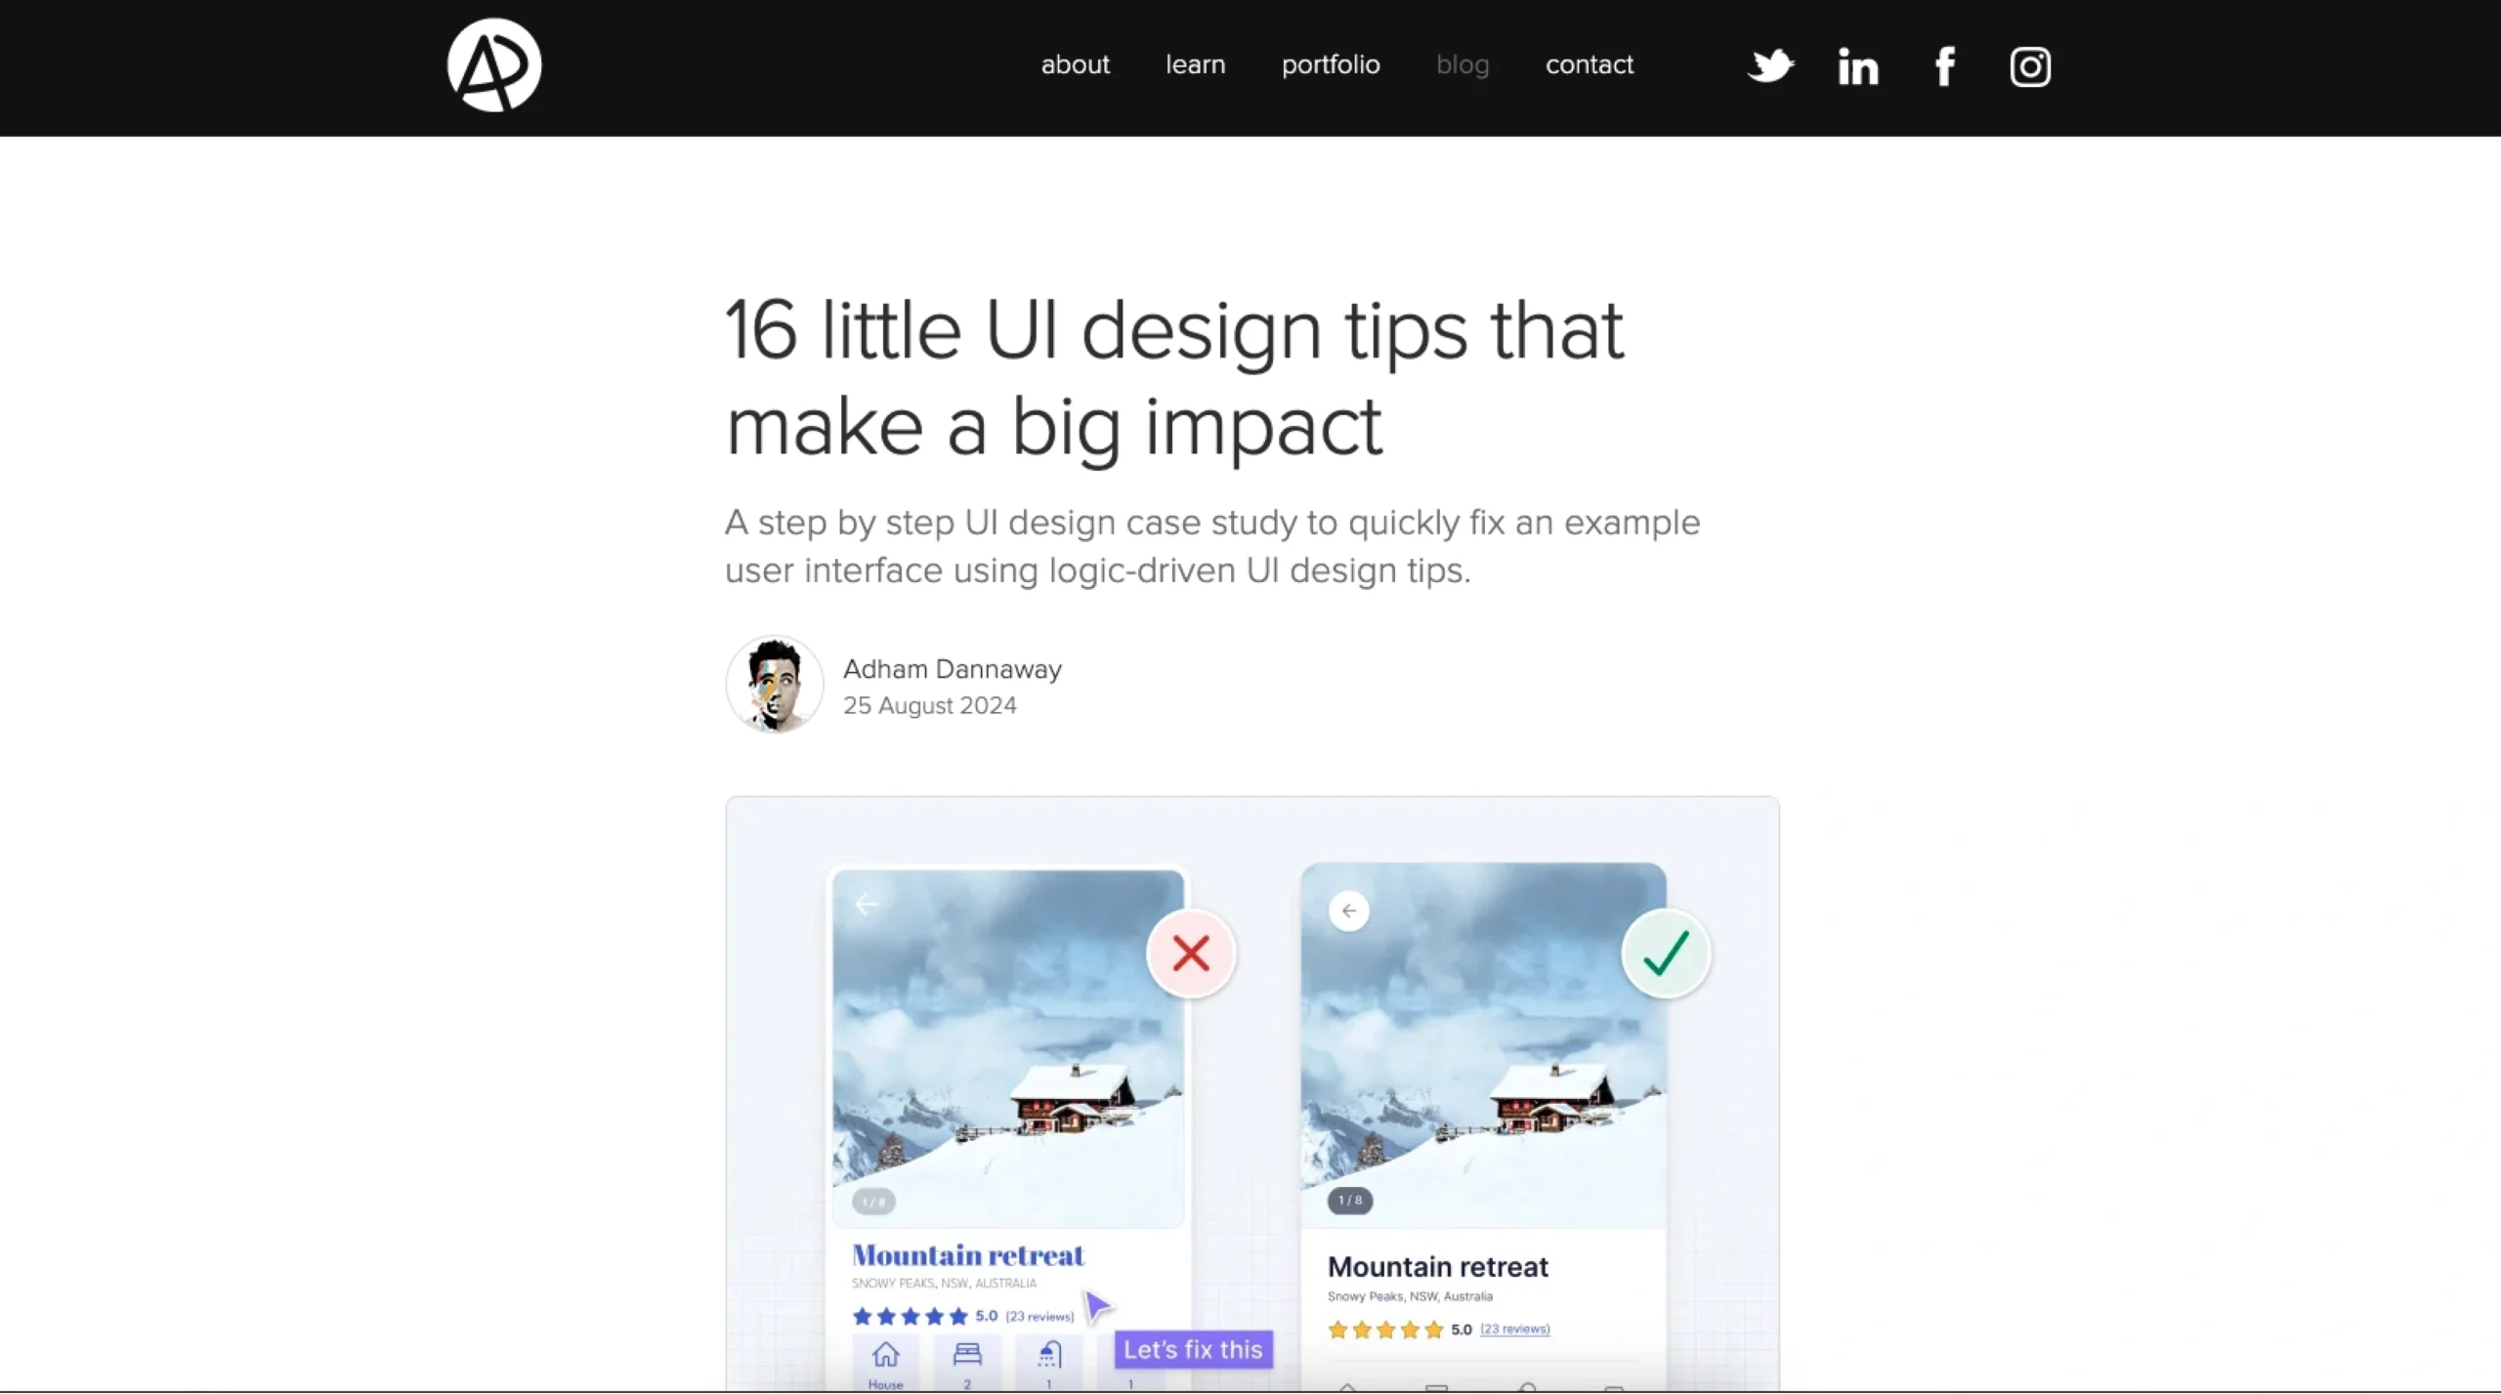Click the House icon on left mockup
Viewport: 2501px width, 1394px height.
tap(885, 1355)
